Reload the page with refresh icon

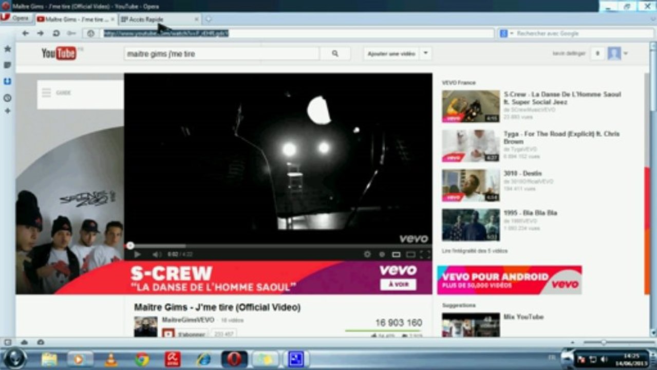(56, 33)
